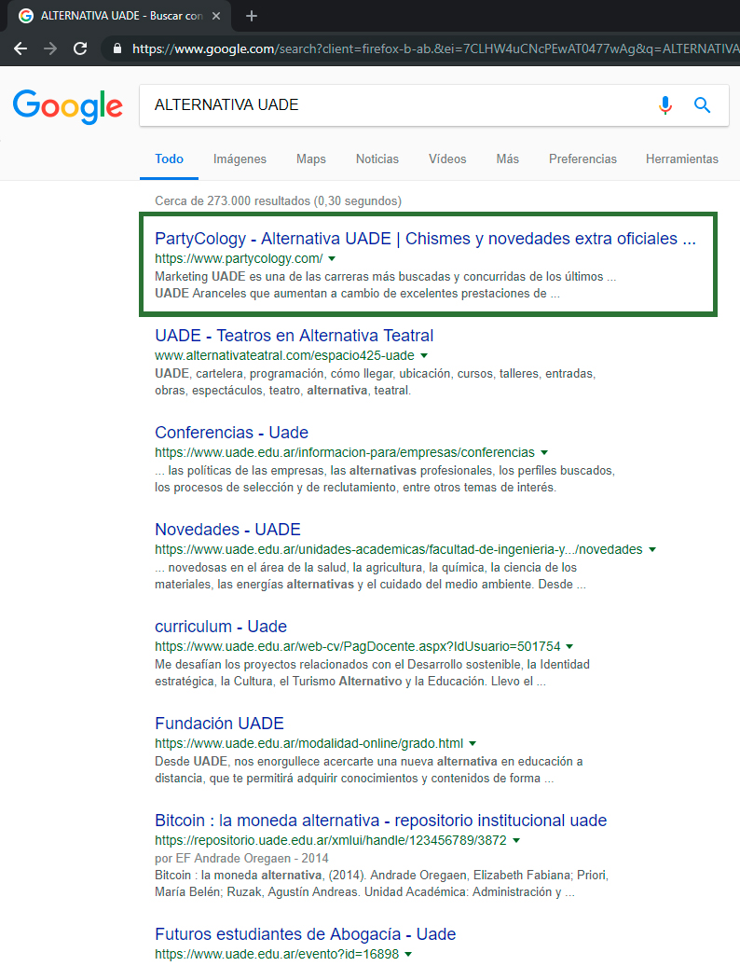The height and width of the screenshot is (966, 740).
Task: Open Futuros estudiantes de Abogacía result
Action: point(306,934)
